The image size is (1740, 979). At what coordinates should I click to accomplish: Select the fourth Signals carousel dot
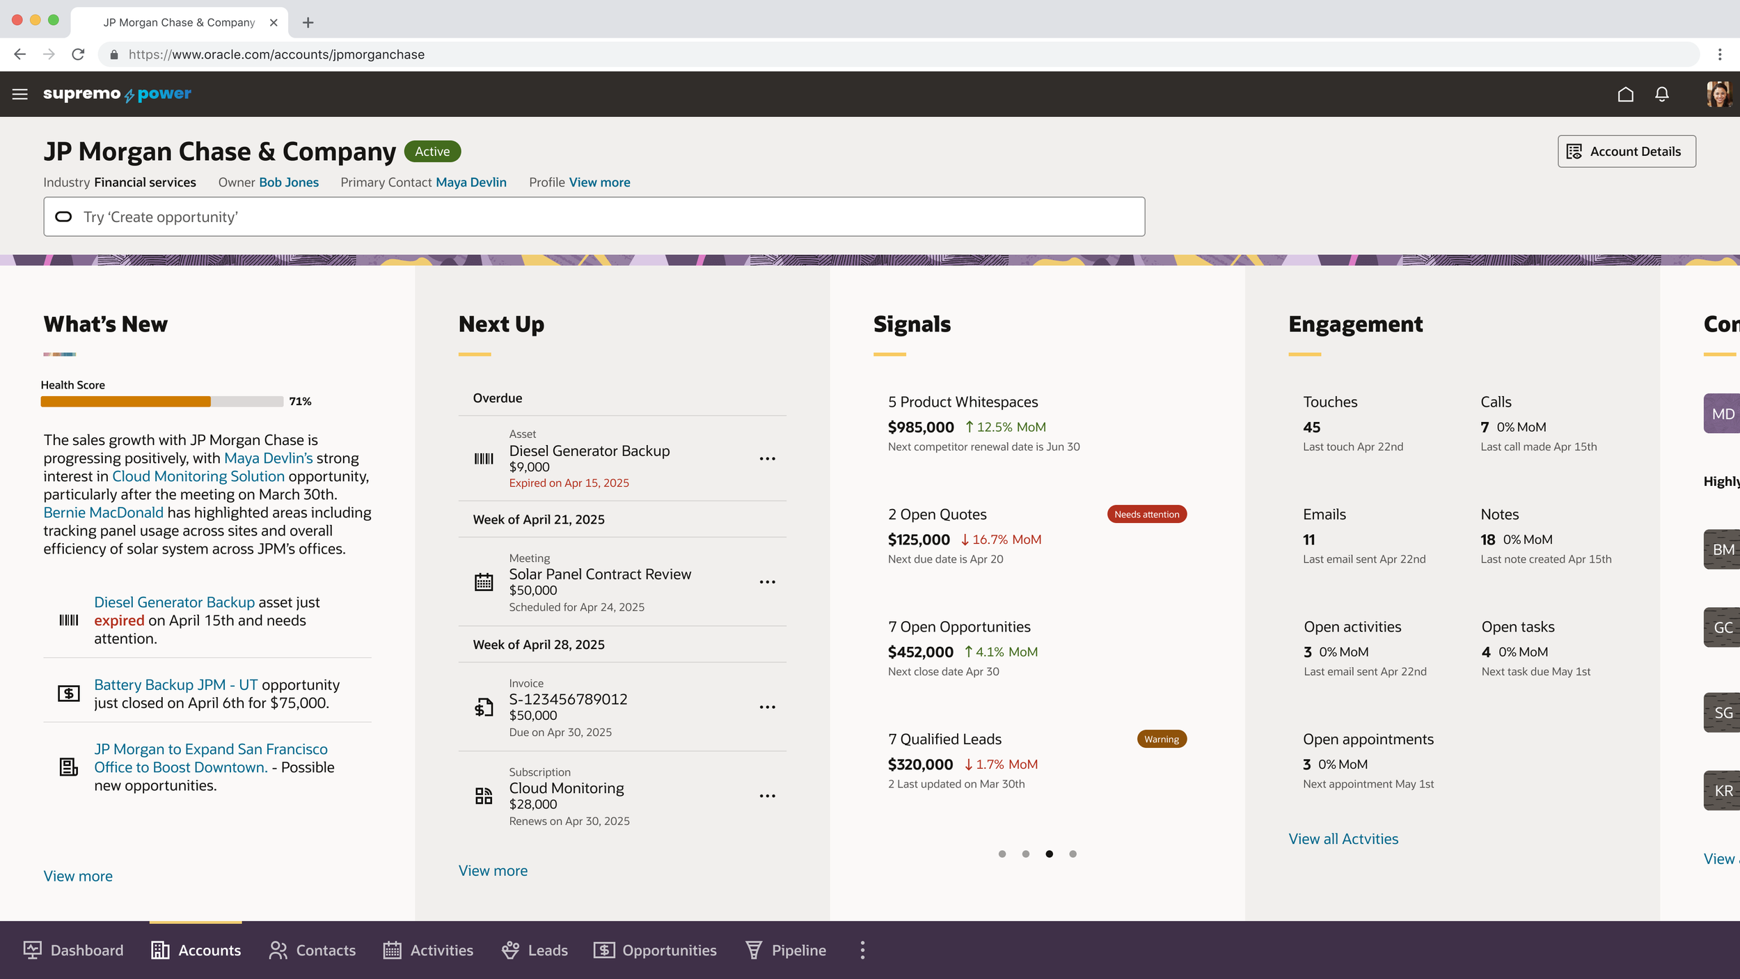pyautogui.click(x=1073, y=854)
